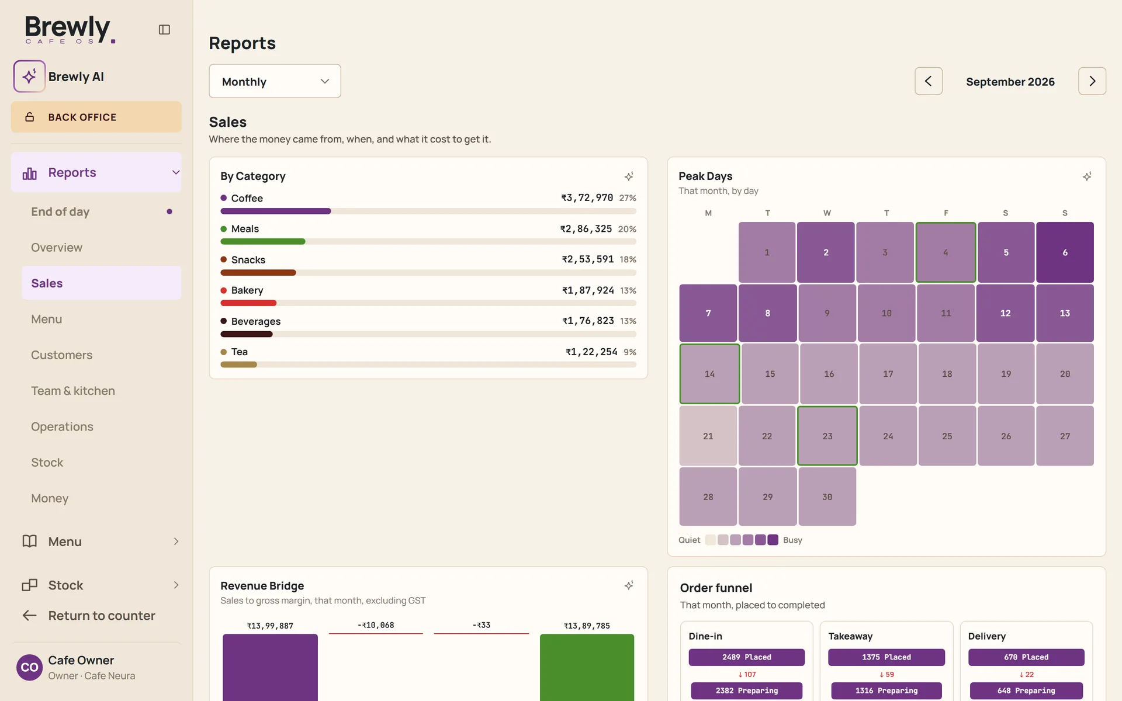This screenshot has height=701, width=1122.
Task: Click the Tea category progress bar
Action: 428,365
